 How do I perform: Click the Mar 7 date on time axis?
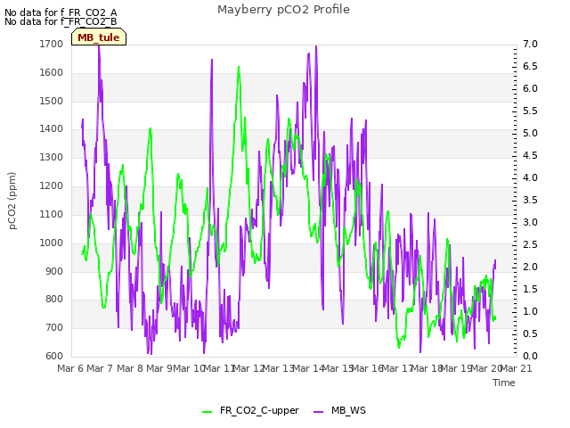point(101,368)
